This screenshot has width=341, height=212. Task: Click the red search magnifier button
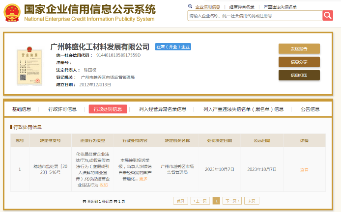[328, 16]
